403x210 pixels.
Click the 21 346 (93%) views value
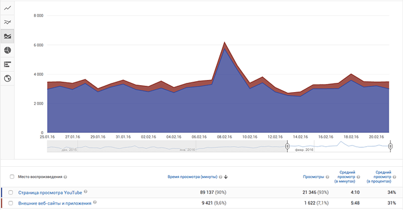(315, 192)
